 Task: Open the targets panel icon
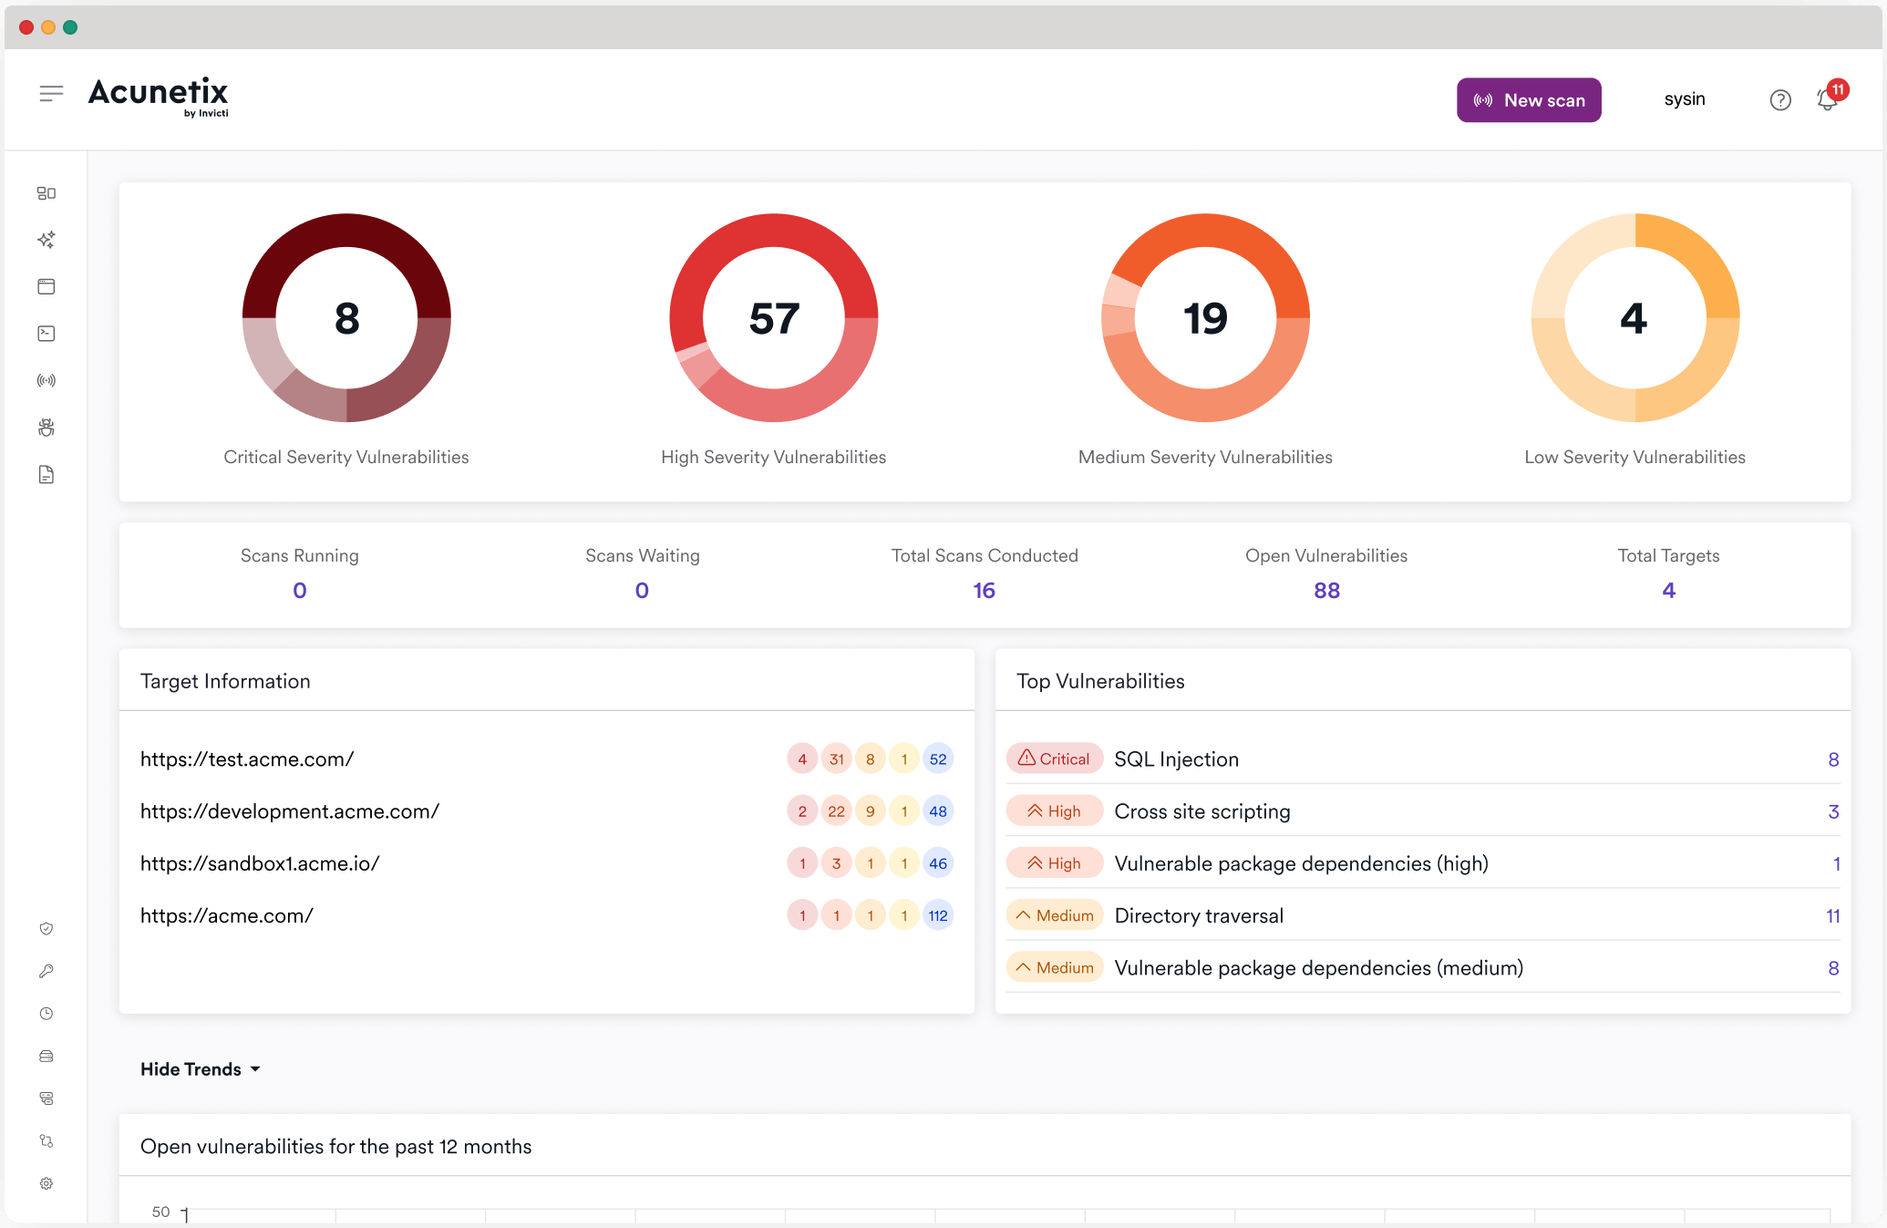pyautogui.click(x=46, y=286)
